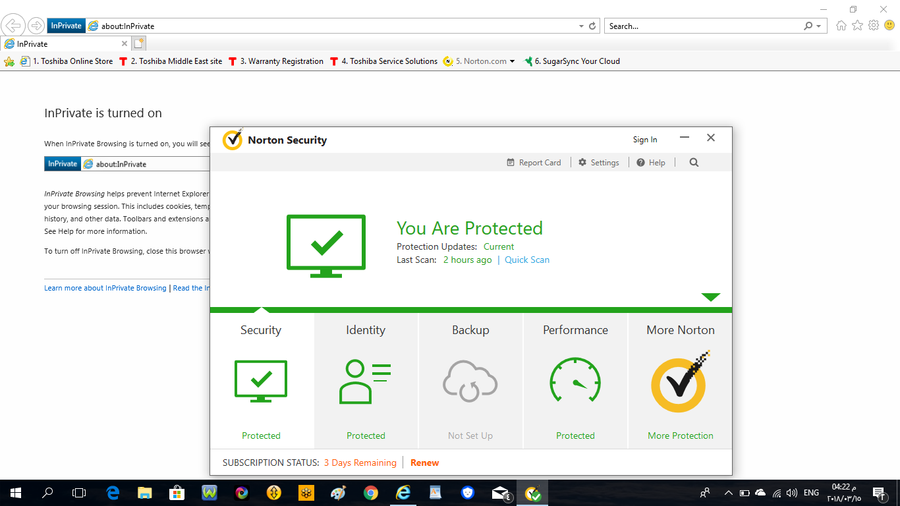Open Warranty Registration bookmark

point(276,61)
